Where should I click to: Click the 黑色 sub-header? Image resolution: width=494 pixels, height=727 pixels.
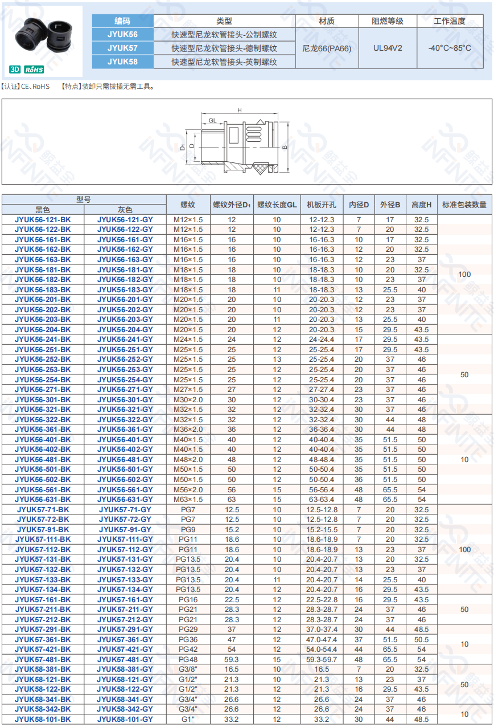point(43,210)
